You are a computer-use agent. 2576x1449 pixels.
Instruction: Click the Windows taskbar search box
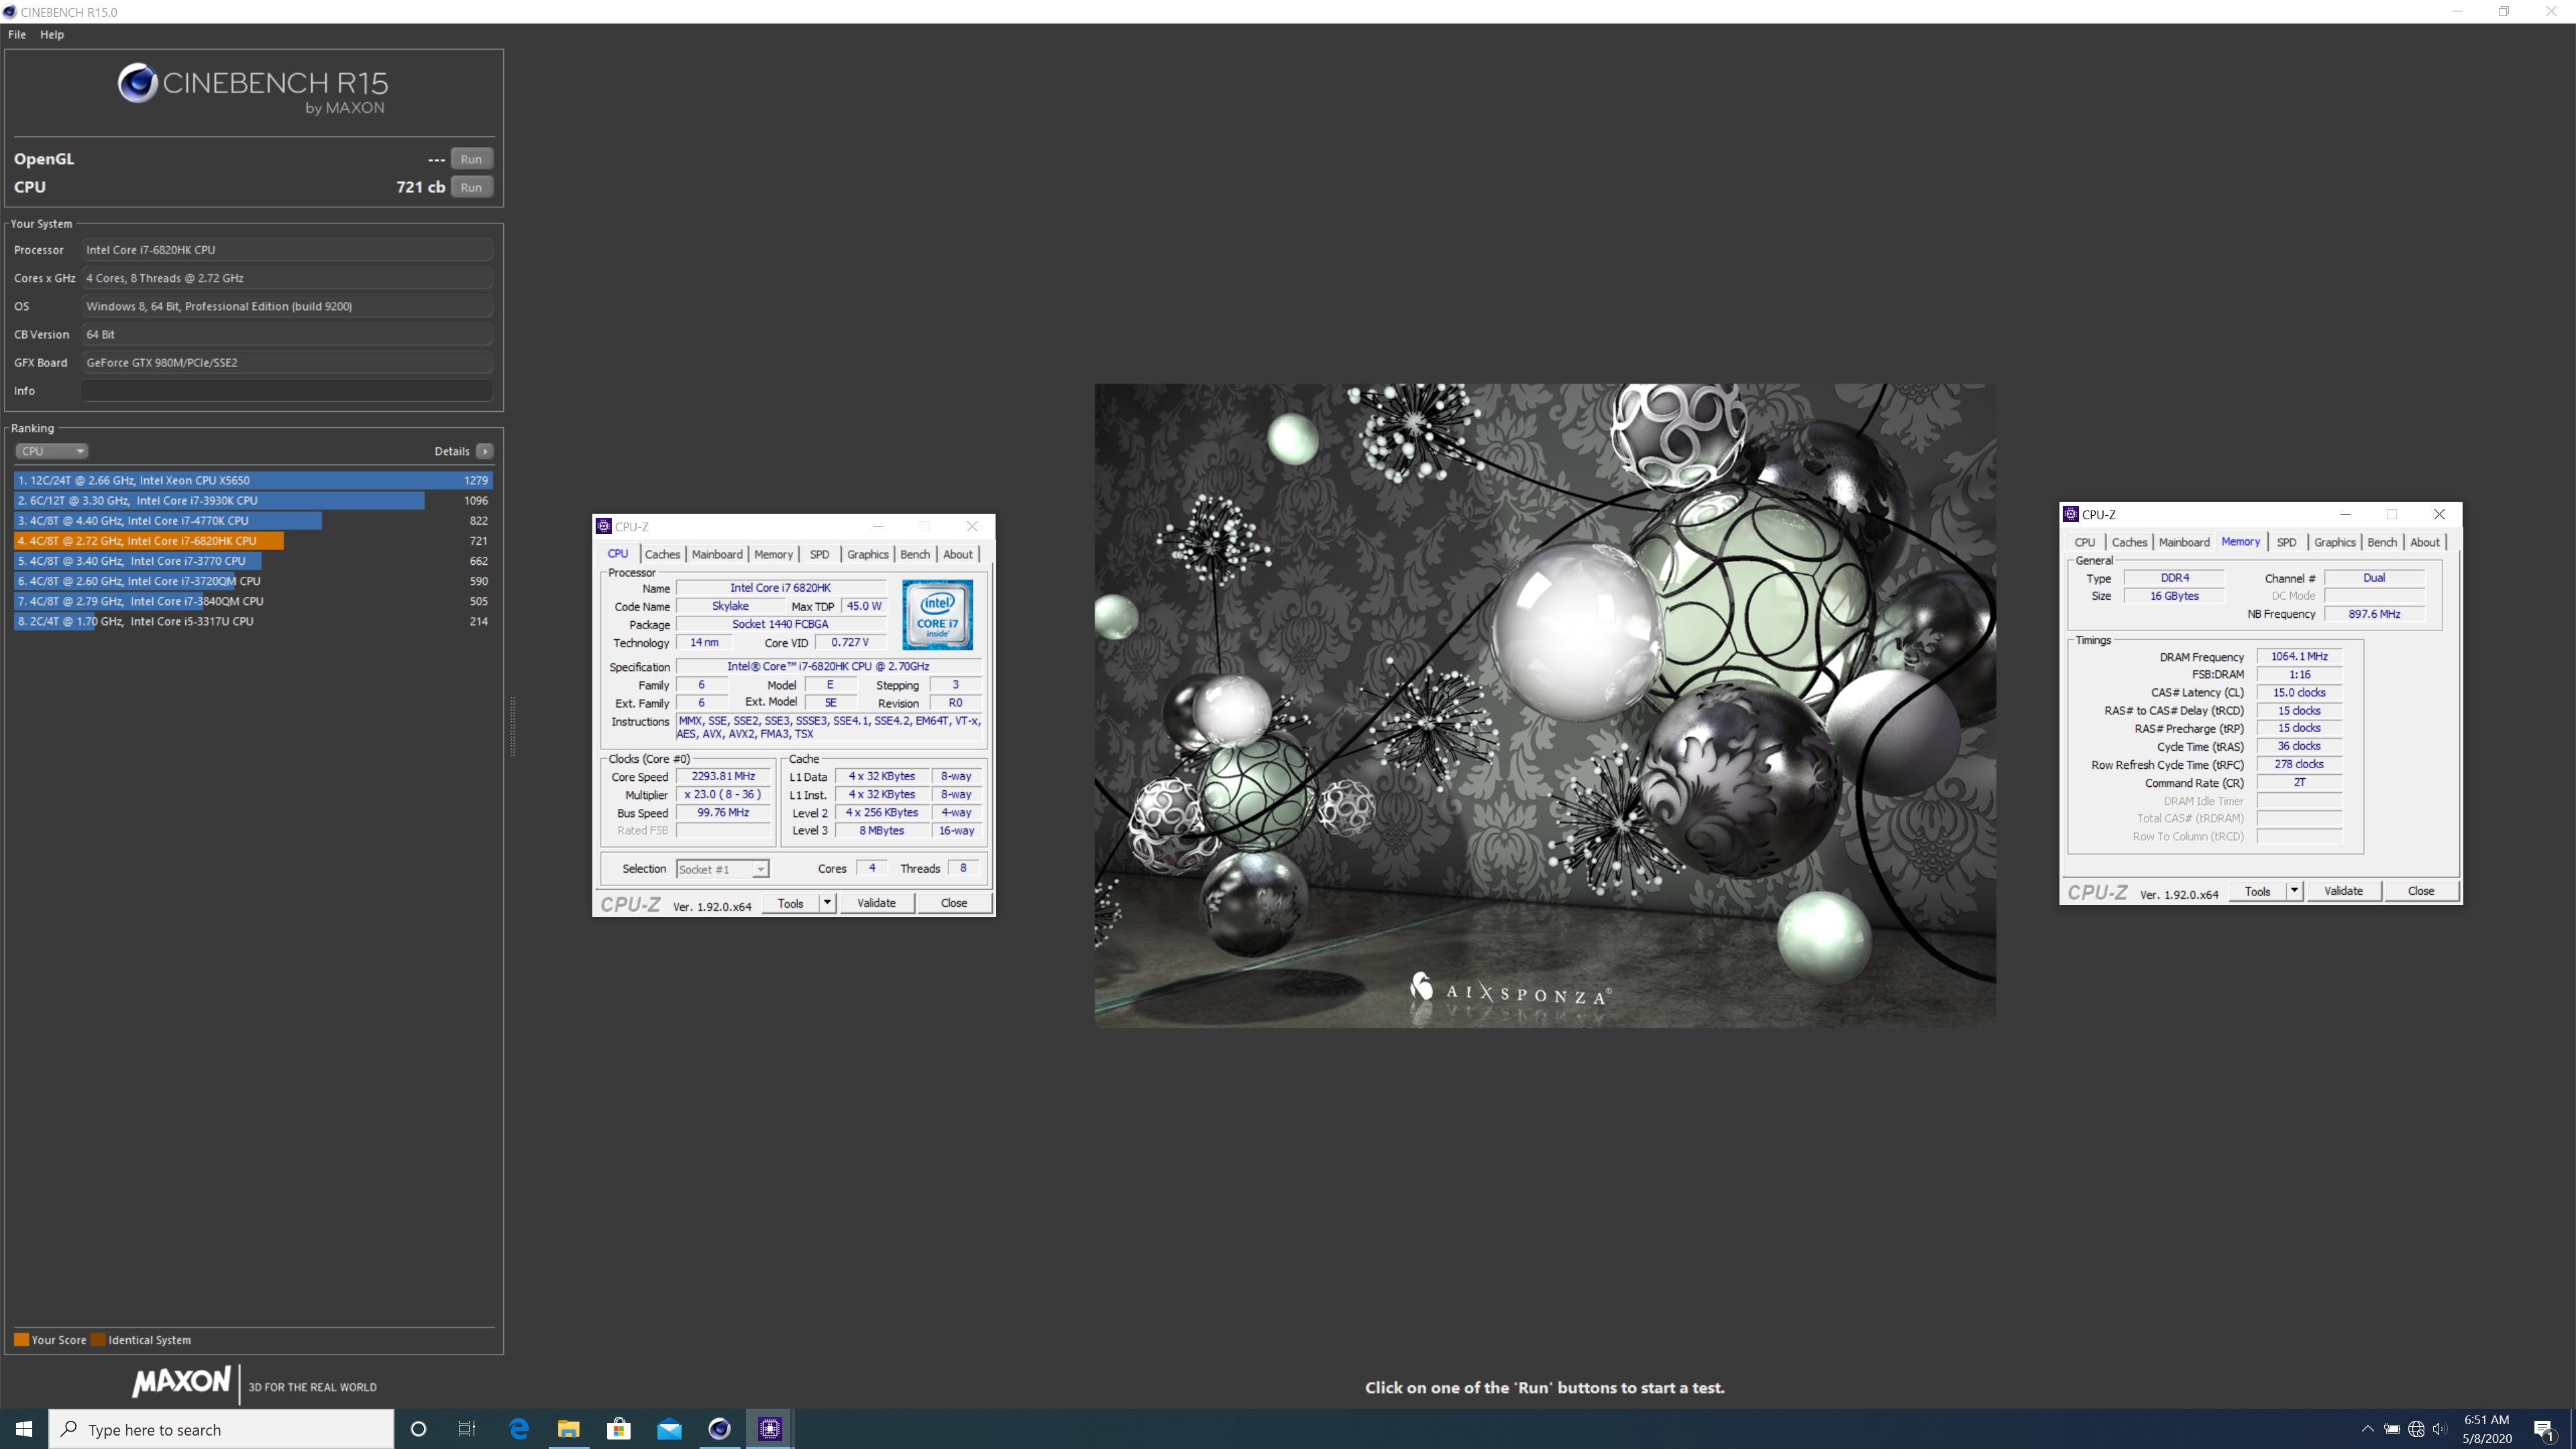(221, 1429)
